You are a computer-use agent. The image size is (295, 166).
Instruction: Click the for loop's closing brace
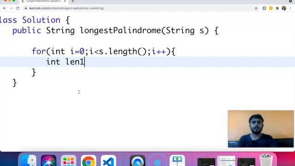34,72
